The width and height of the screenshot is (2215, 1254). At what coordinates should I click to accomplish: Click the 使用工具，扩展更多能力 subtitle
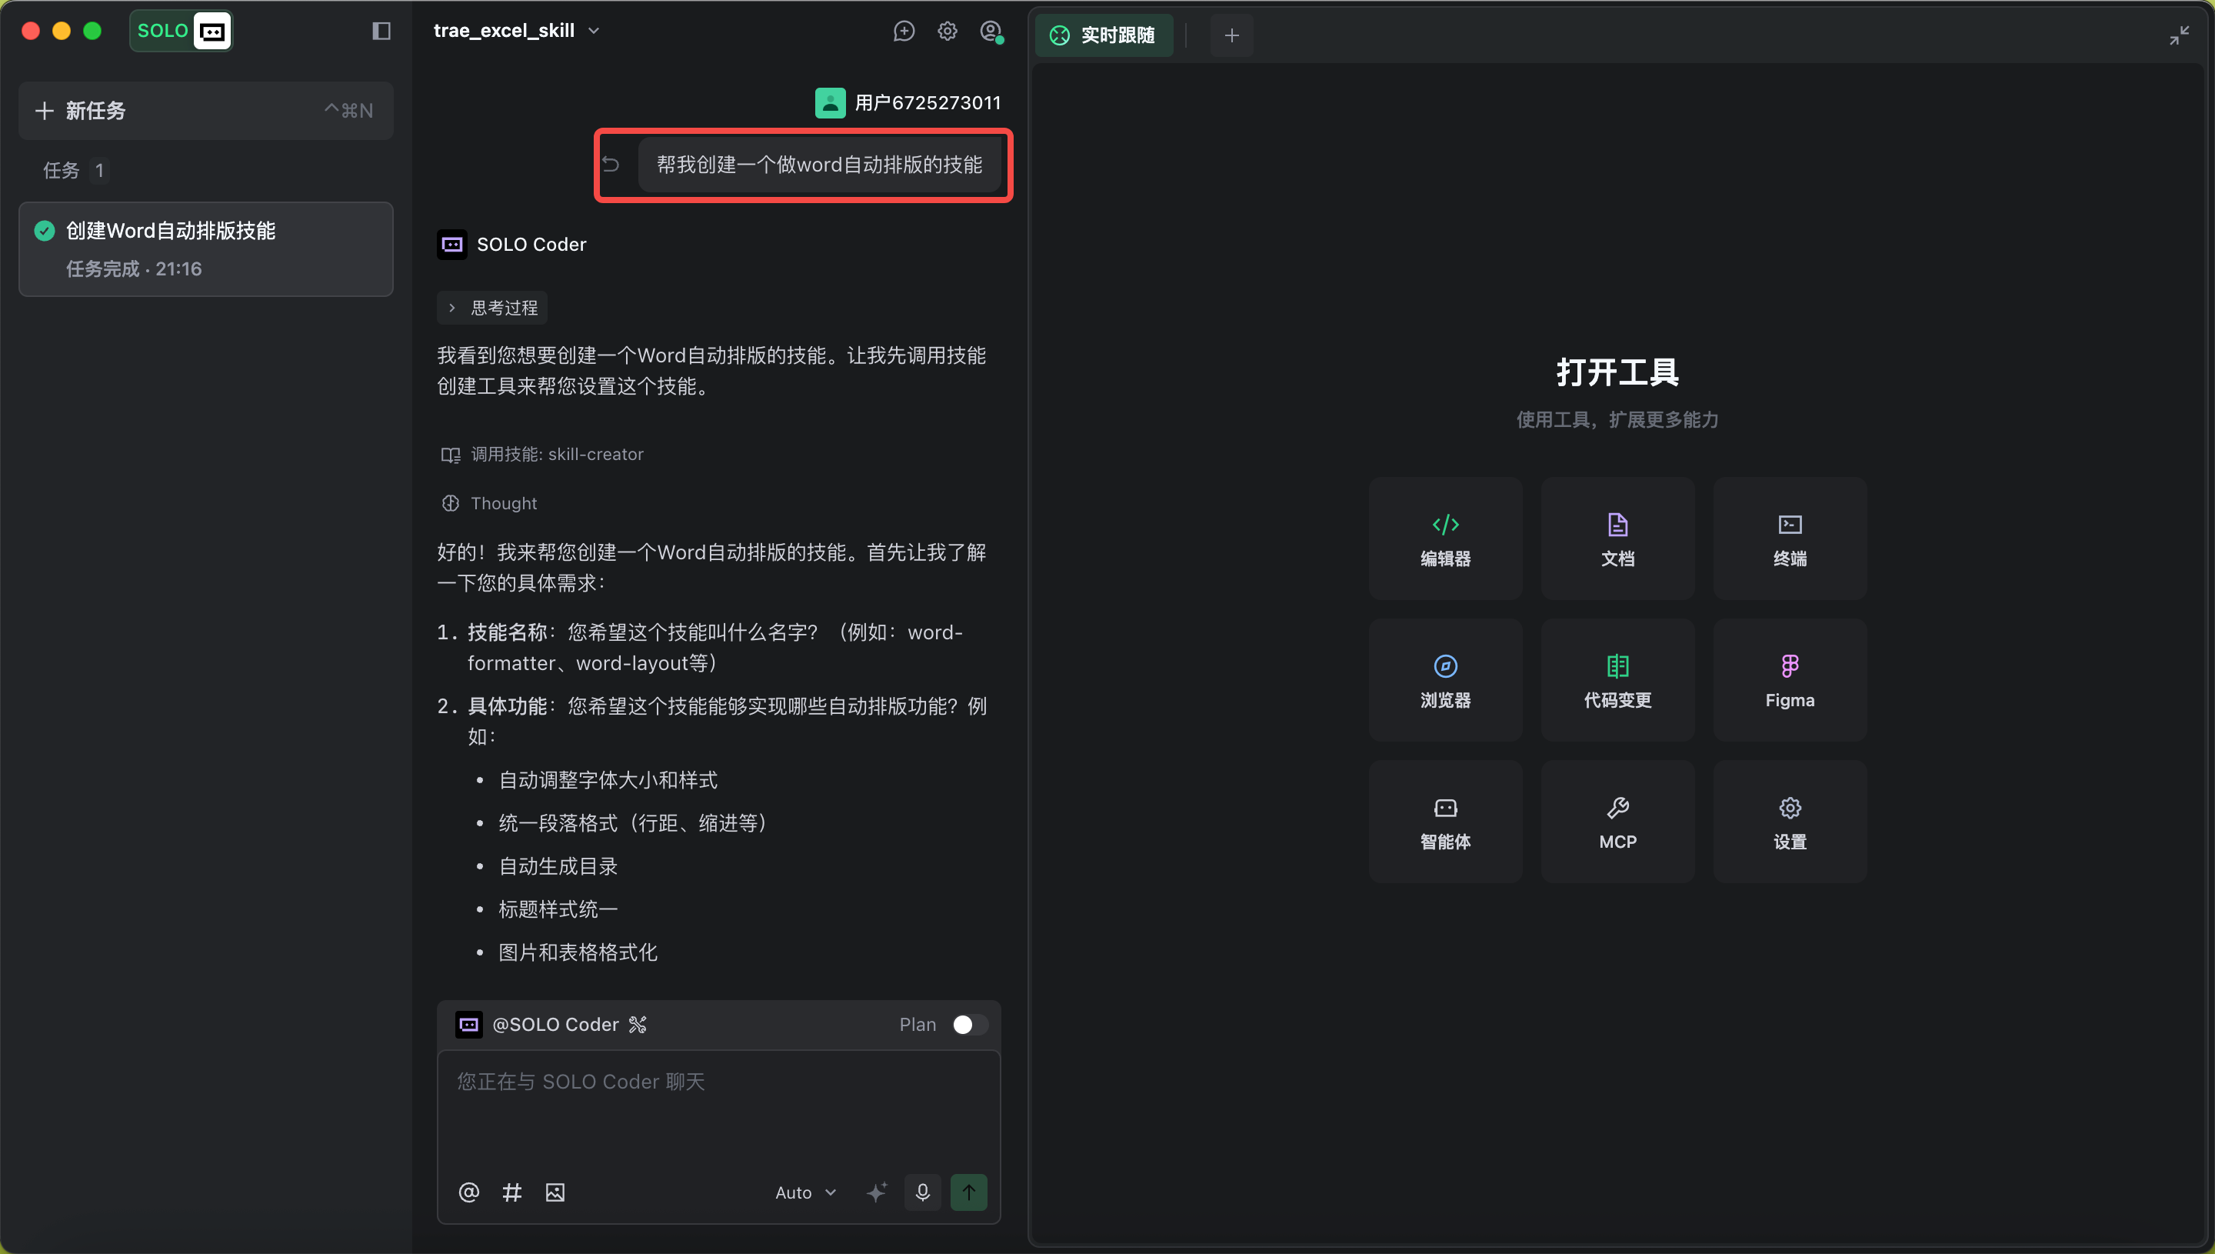click(1617, 419)
